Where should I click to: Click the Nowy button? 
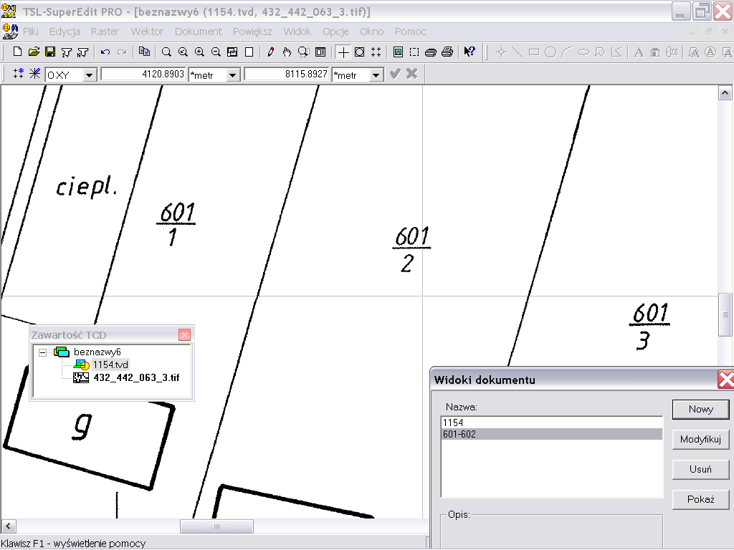[700, 409]
